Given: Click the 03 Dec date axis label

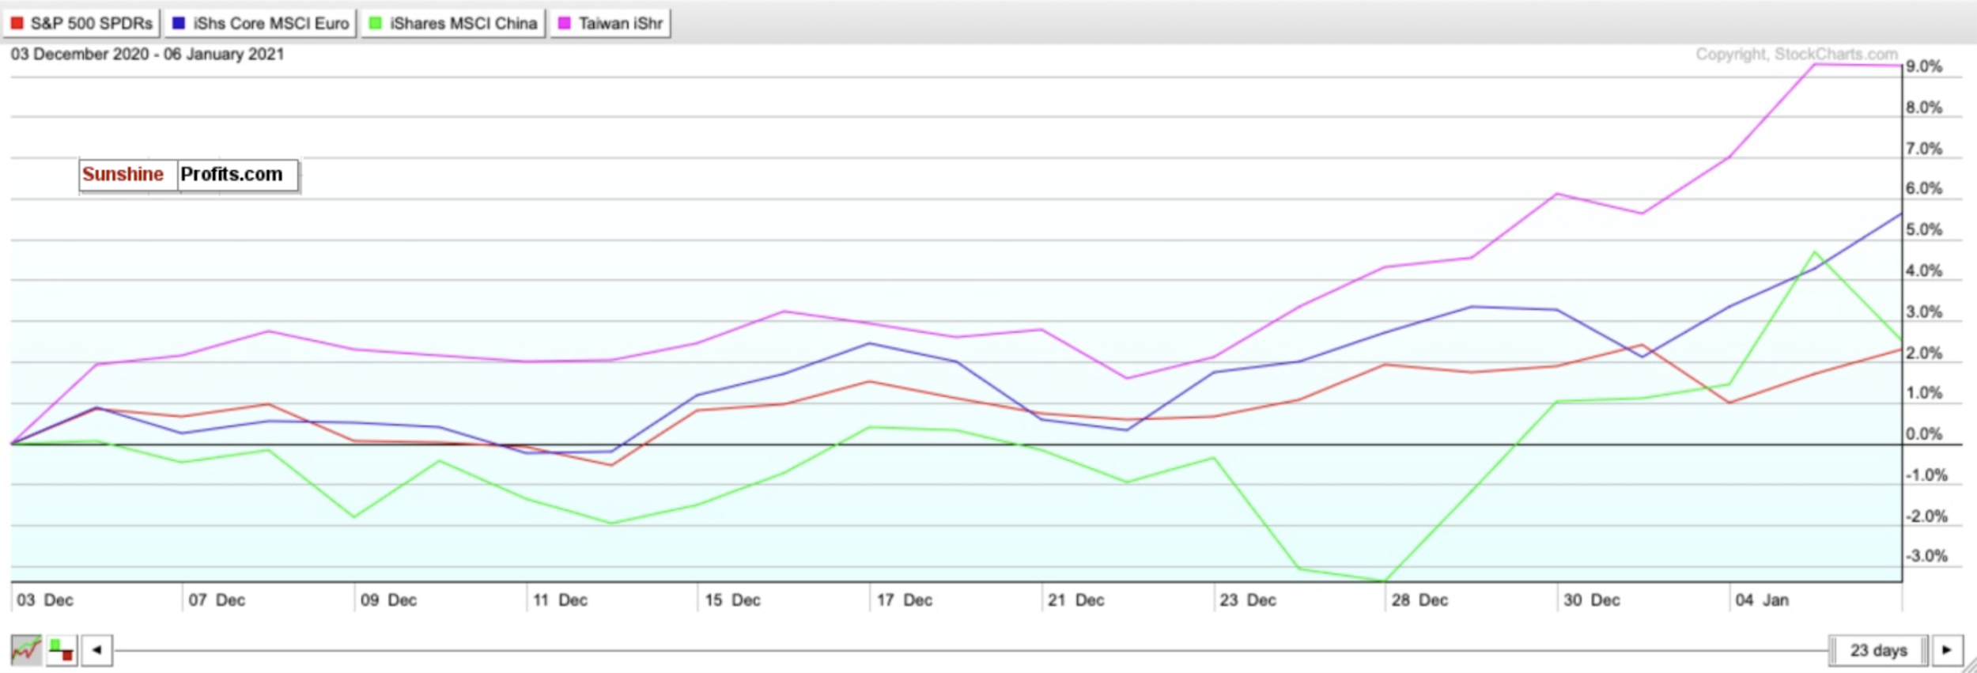Looking at the screenshot, I should pos(45,600).
